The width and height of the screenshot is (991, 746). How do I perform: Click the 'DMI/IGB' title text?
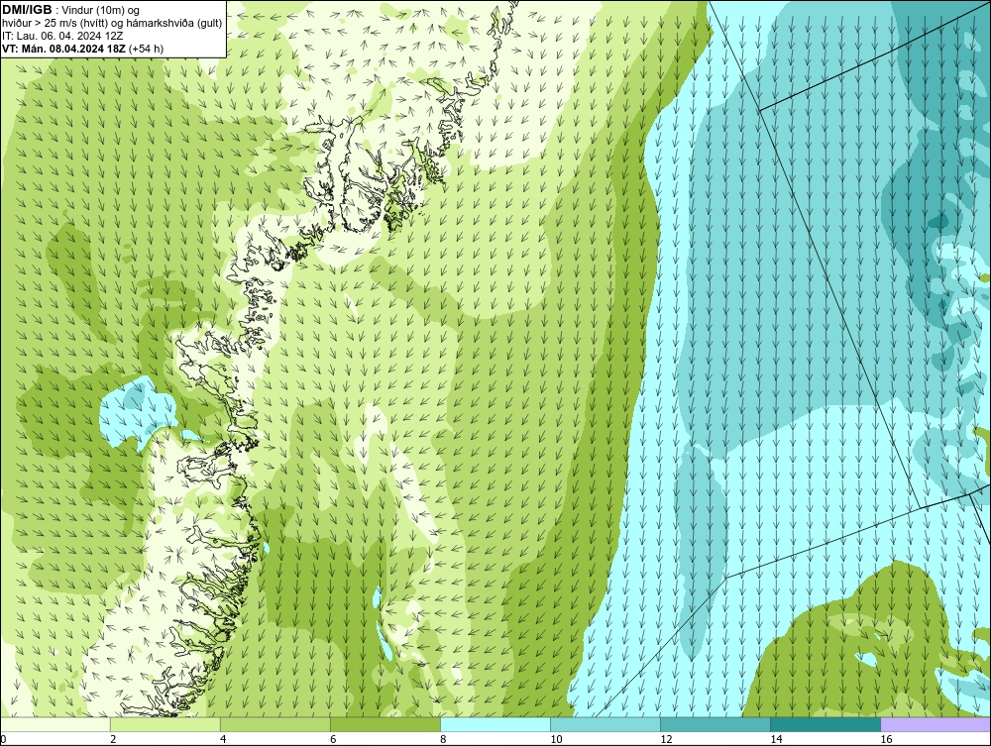click(27, 10)
